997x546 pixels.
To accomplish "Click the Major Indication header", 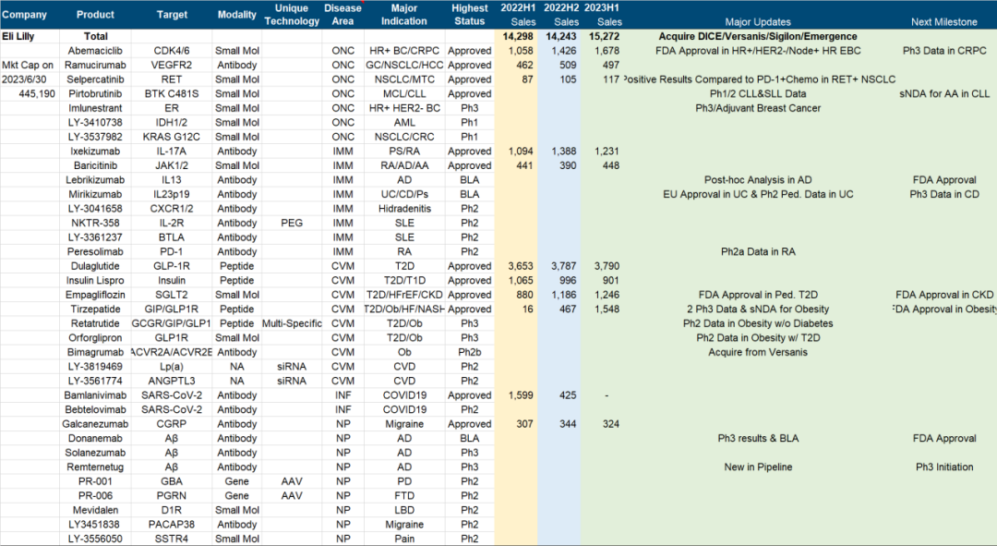I will tap(404, 15).
